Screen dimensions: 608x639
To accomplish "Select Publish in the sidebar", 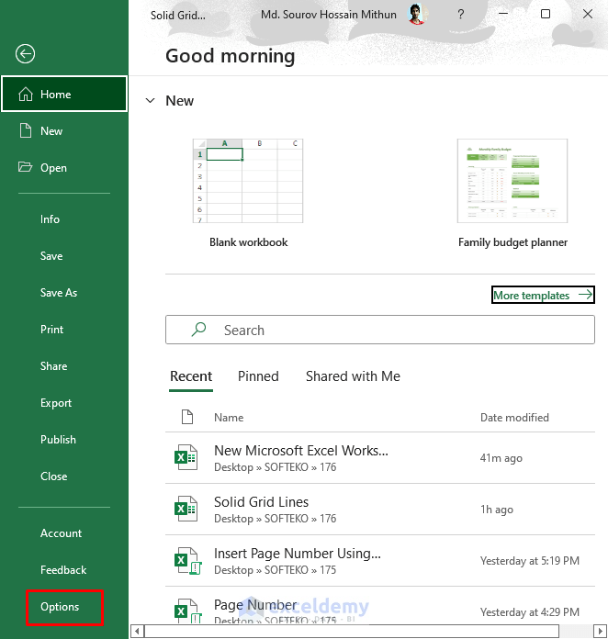I will pos(58,439).
